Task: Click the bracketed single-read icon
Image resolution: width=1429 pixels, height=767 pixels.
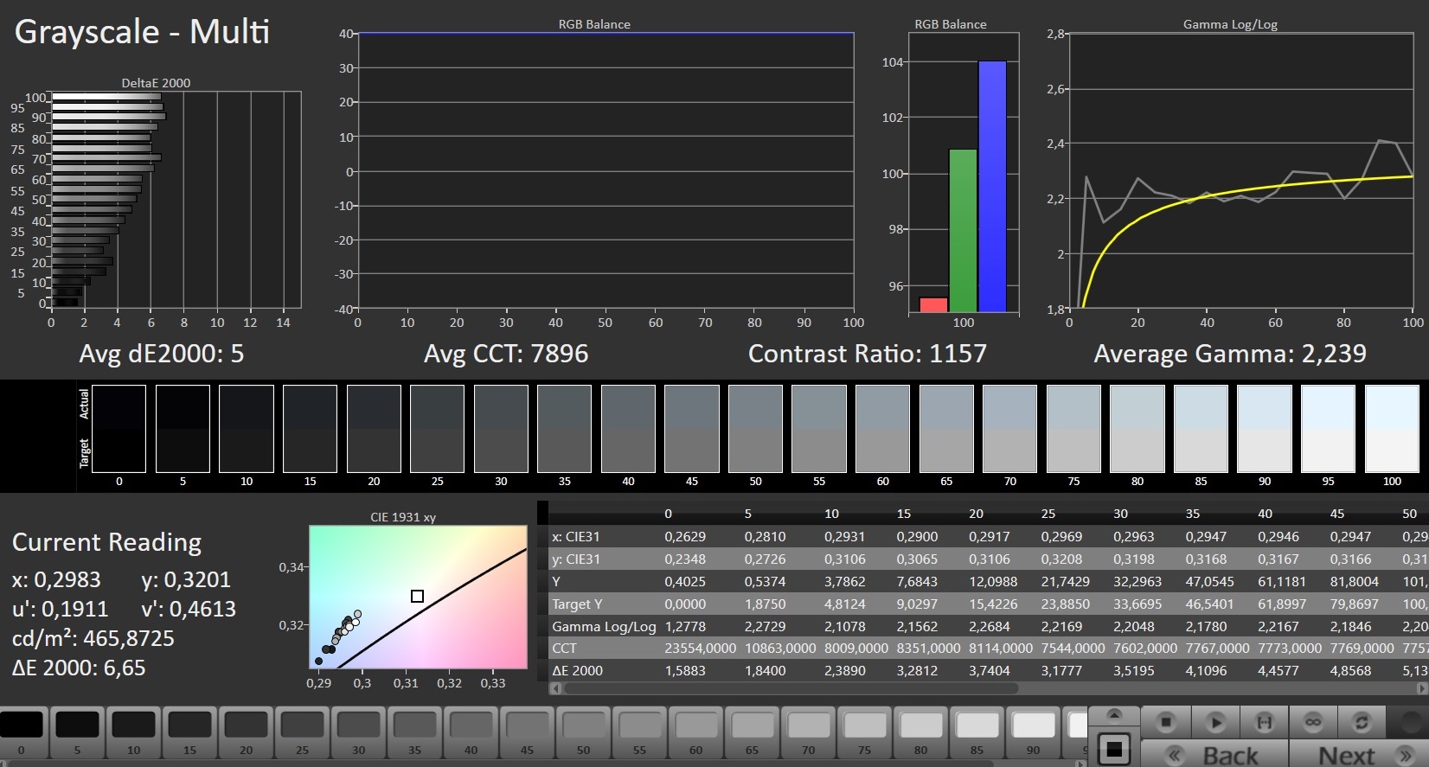Action: 1264,722
